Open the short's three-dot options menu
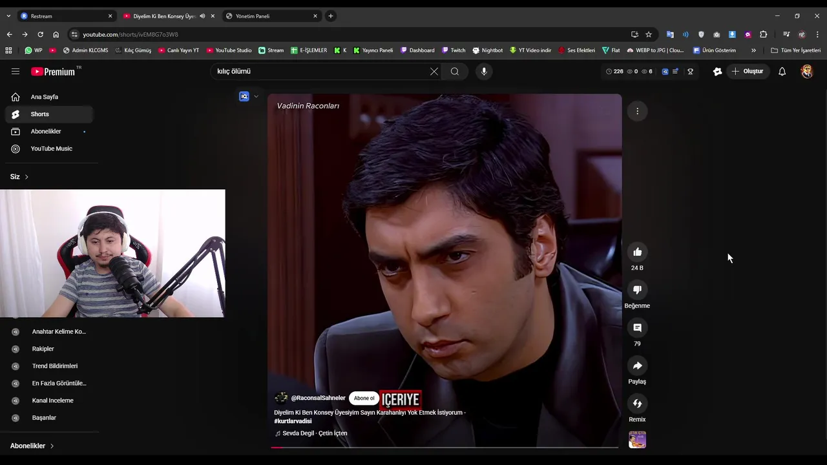The height and width of the screenshot is (465, 827). (637, 111)
